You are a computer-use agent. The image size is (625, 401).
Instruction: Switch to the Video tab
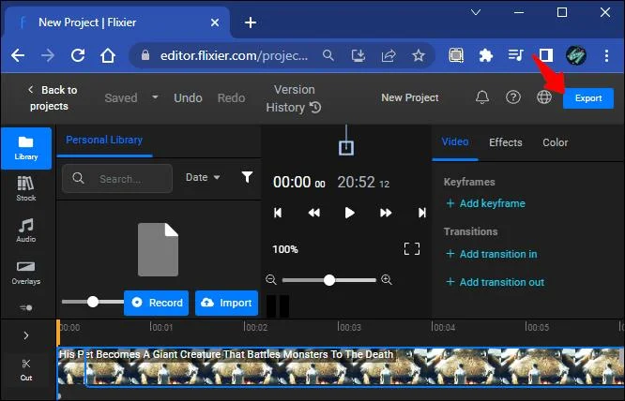[x=455, y=142]
